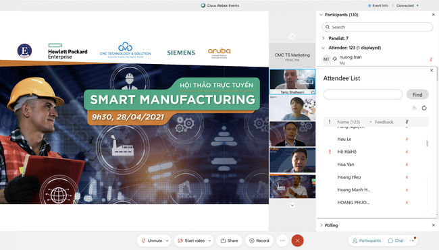
Task: Click the chart icon beside the refresh icon
Action: coord(415,108)
